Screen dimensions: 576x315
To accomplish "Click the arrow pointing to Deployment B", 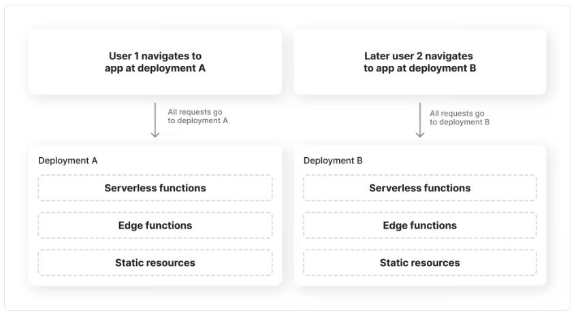I will (420, 120).
